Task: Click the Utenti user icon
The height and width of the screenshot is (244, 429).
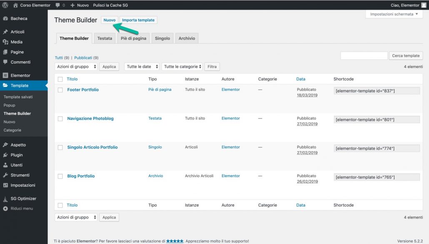Action: (x=5, y=165)
